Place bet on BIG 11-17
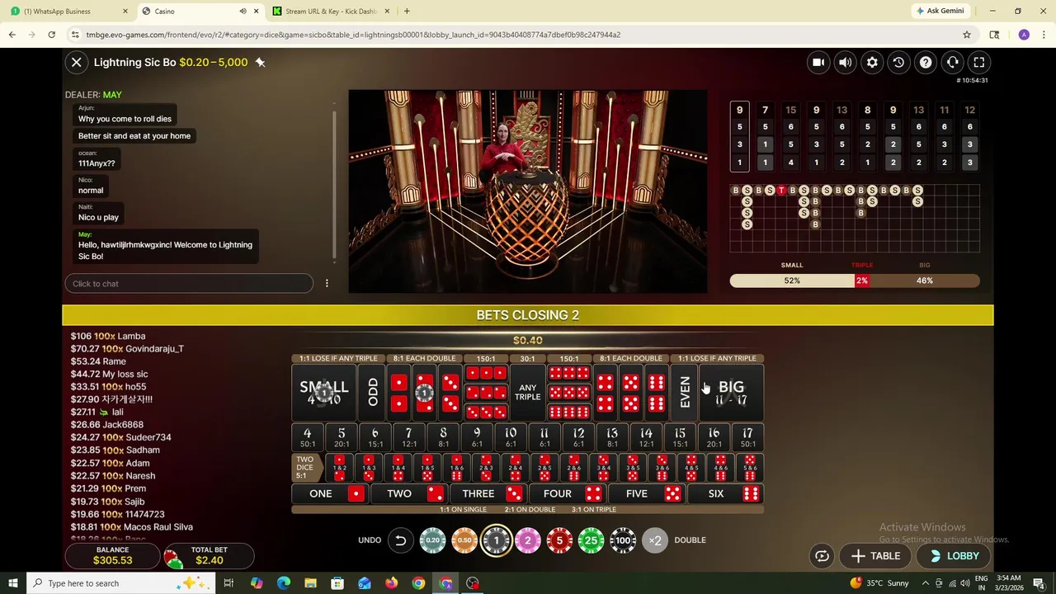 (x=731, y=392)
